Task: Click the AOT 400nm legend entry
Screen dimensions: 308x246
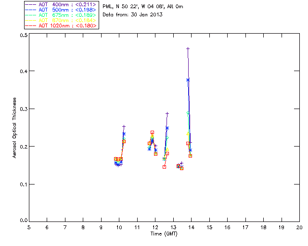Action: click(61, 4)
